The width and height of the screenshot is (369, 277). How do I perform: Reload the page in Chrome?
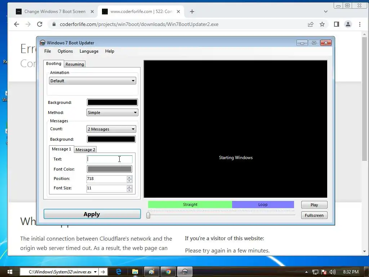40,24
